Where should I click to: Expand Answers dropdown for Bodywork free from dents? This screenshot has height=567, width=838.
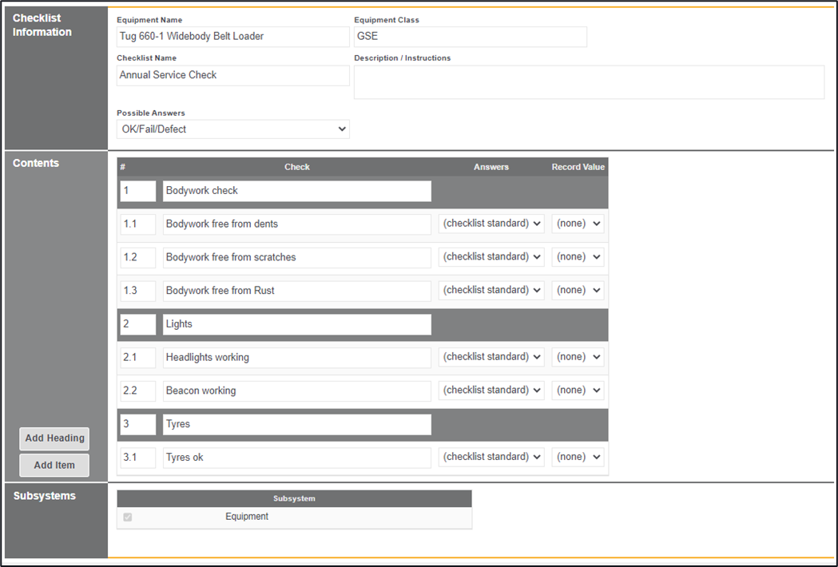491,224
